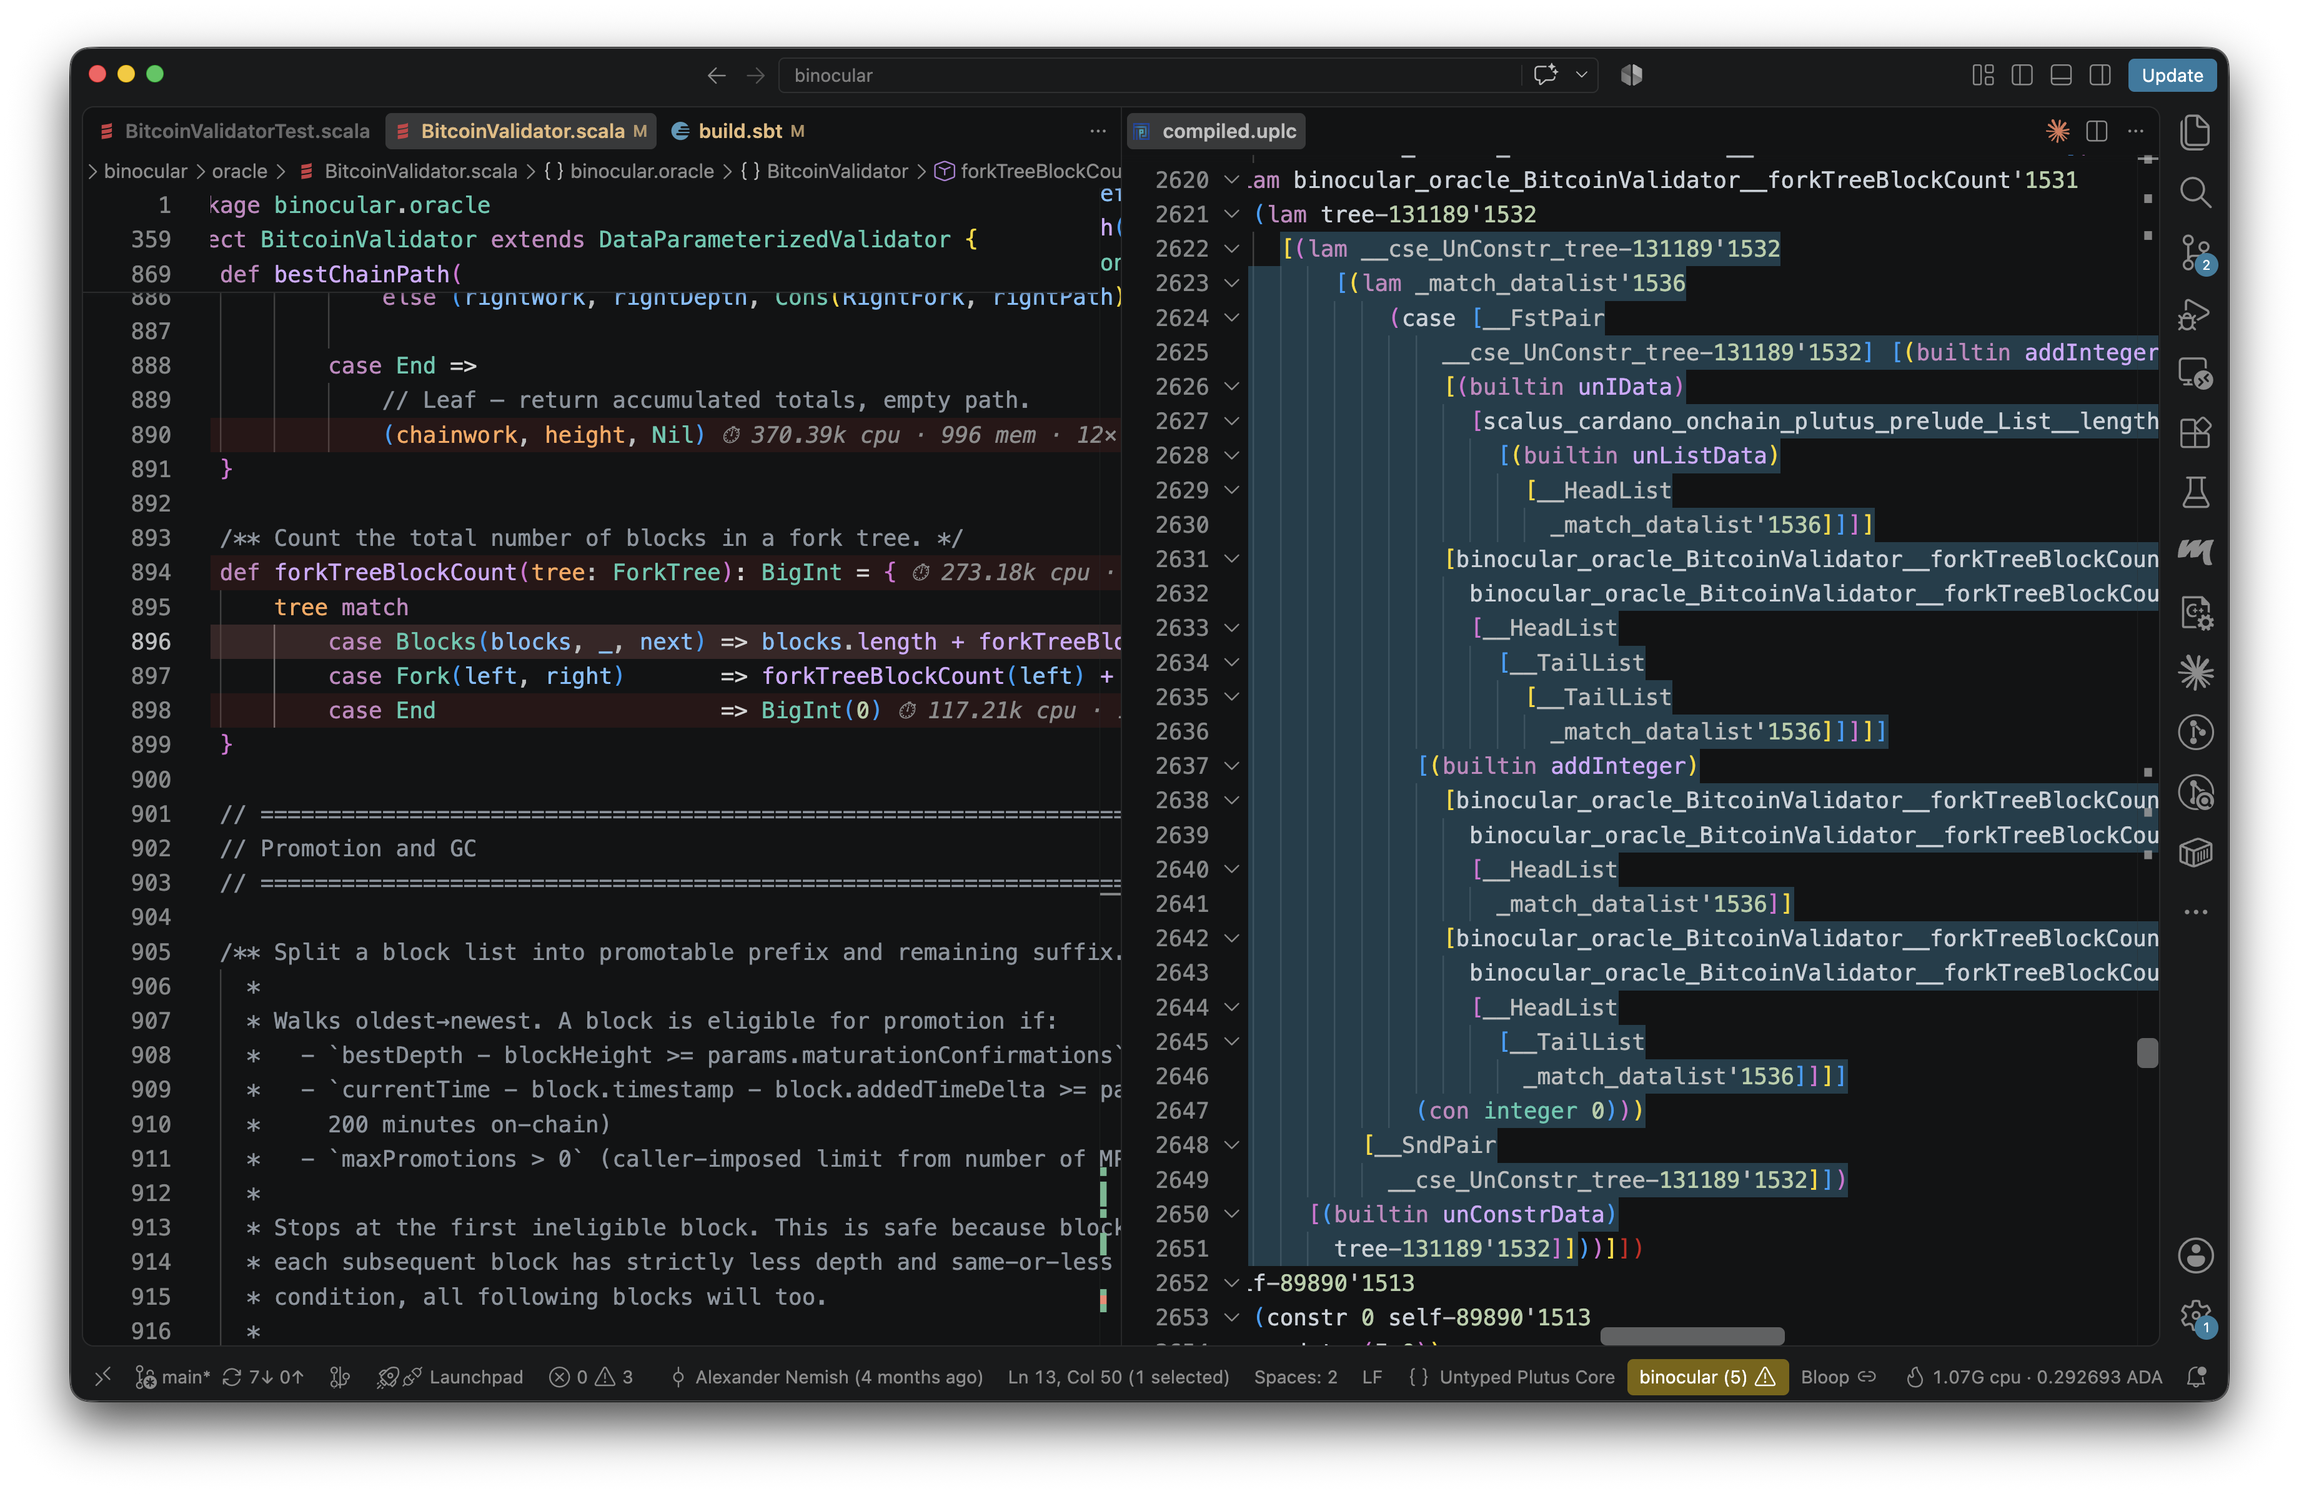Collapse fold at line 2624

point(1231,318)
